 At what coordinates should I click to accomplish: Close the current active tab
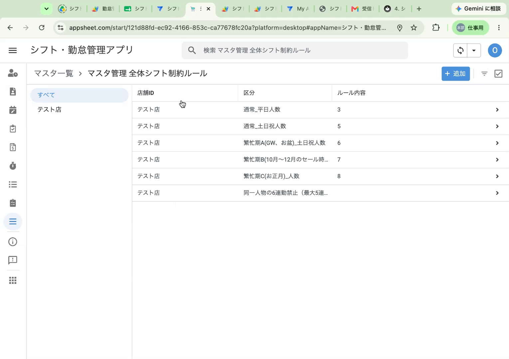pyautogui.click(x=208, y=9)
